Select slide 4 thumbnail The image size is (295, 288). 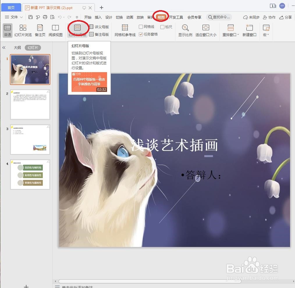30,174
